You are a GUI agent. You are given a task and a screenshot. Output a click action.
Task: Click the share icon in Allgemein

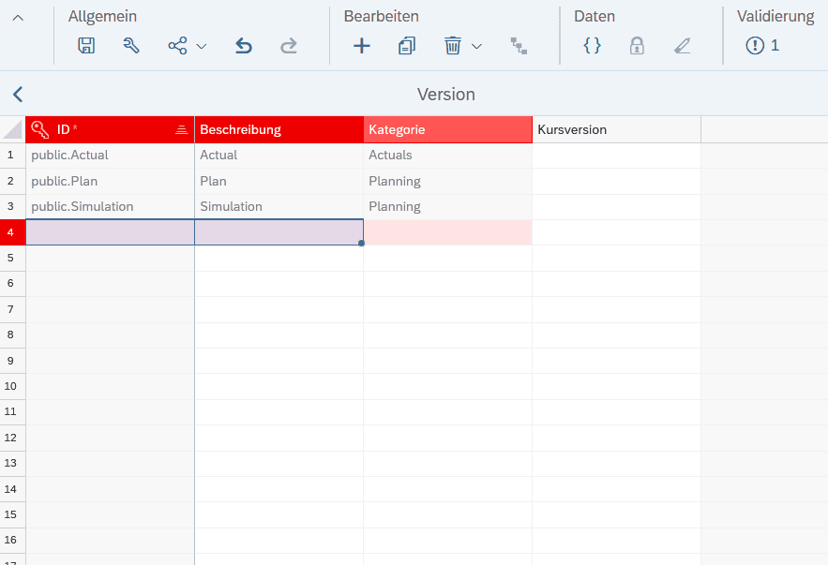click(177, 46)
